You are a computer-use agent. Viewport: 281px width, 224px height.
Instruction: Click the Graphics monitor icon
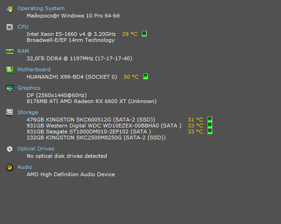[9, 88]
